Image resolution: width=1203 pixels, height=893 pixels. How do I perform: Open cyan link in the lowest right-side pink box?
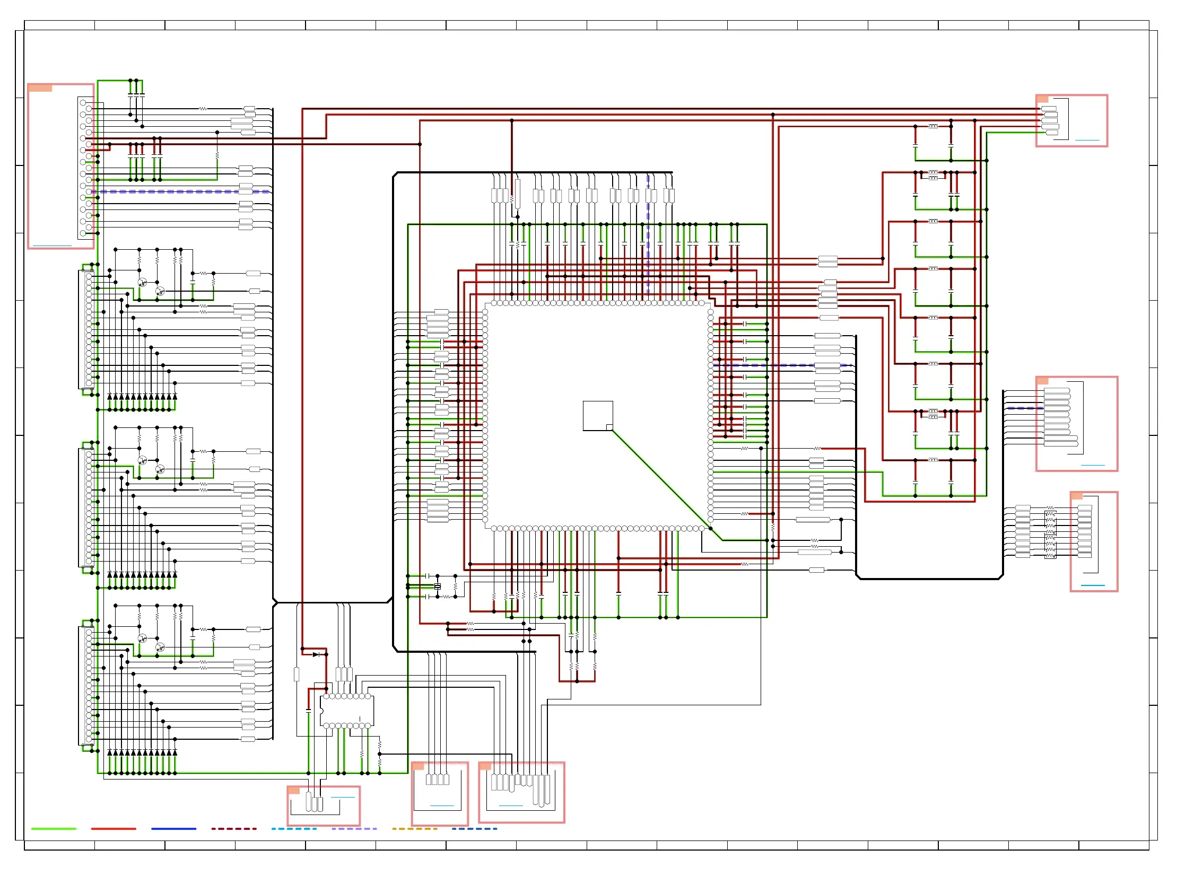[1092, 585]
